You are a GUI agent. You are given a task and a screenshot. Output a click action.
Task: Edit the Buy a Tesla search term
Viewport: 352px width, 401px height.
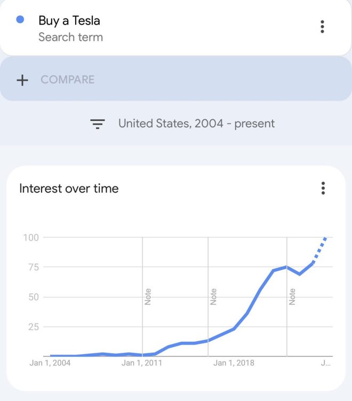pyautogui.click(x=69, y=21)
